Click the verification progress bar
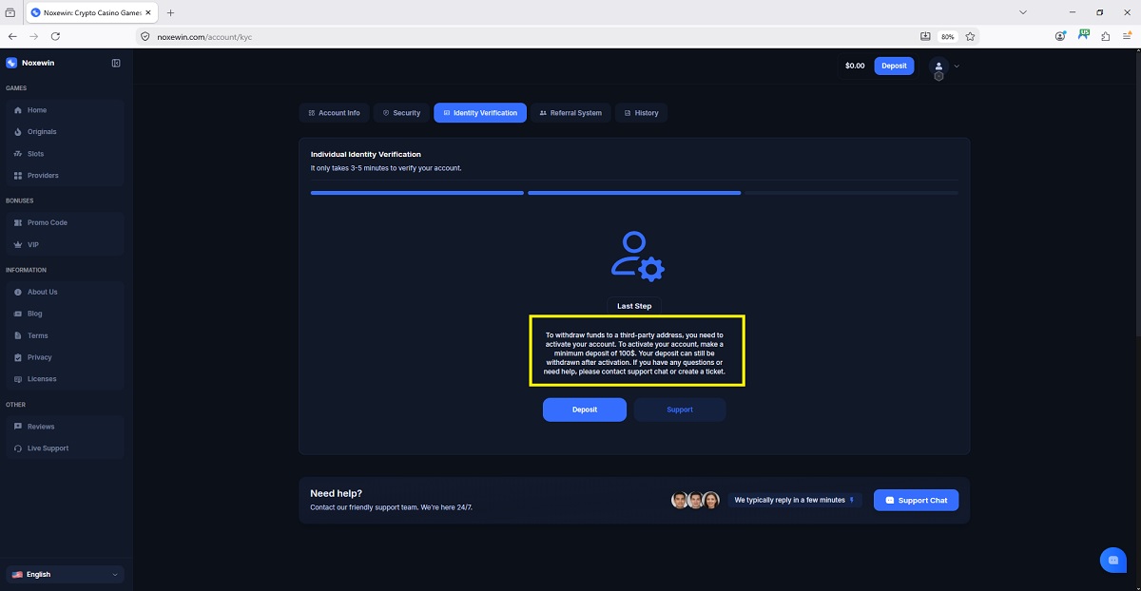This screenshot has height=591, width=1141. click(x=634, y=193)
